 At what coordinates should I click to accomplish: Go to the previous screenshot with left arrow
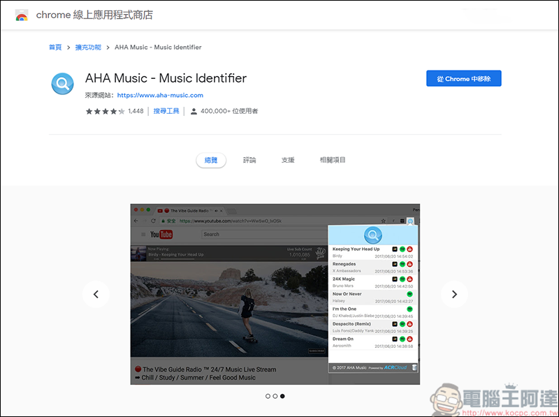click(x=96, y=294)
